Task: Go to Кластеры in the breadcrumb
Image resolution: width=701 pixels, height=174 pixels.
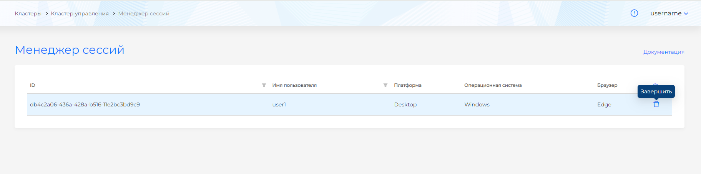Action: [x=28, y=13]
